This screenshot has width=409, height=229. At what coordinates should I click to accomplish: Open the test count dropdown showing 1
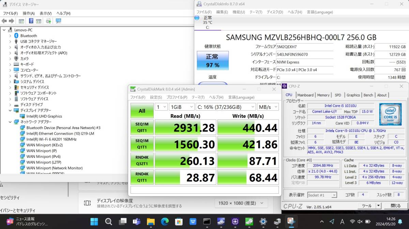pyautogui.click(x=161, y=107)
